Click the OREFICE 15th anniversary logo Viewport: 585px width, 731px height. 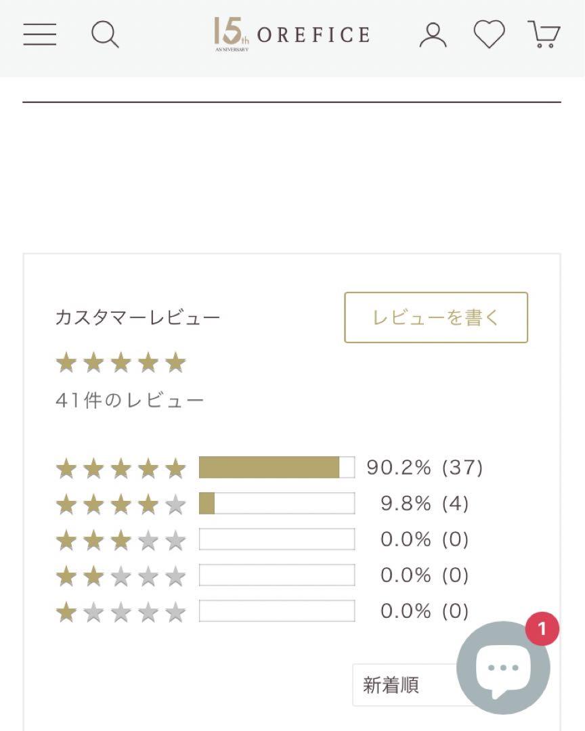point(292,35)
